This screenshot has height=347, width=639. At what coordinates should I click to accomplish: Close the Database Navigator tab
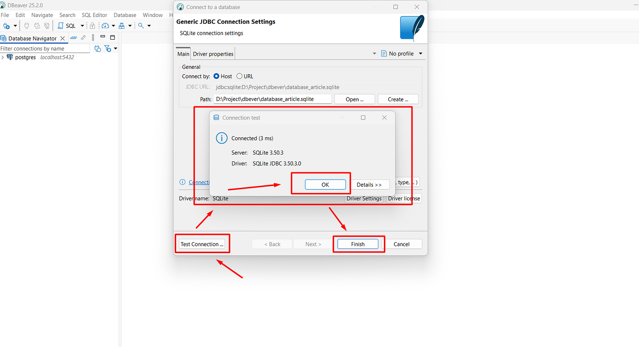click(x=63, y=38)
